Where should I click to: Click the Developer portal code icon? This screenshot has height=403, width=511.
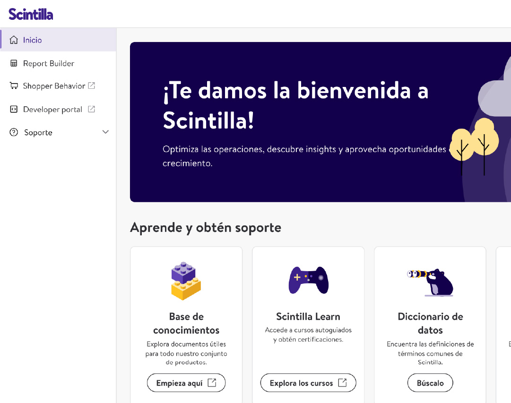(14, 109)
